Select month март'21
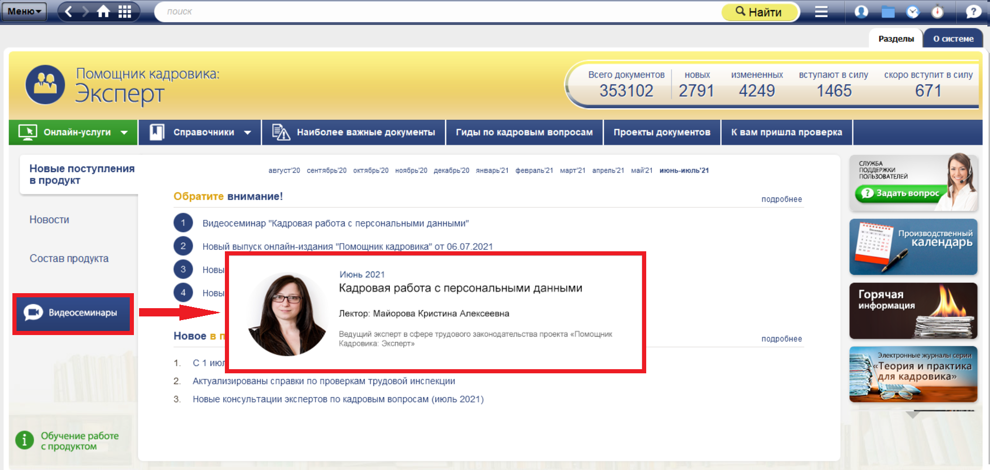This screenshot has height=470, width=990. pyautogui.click(x=572, y=171)
